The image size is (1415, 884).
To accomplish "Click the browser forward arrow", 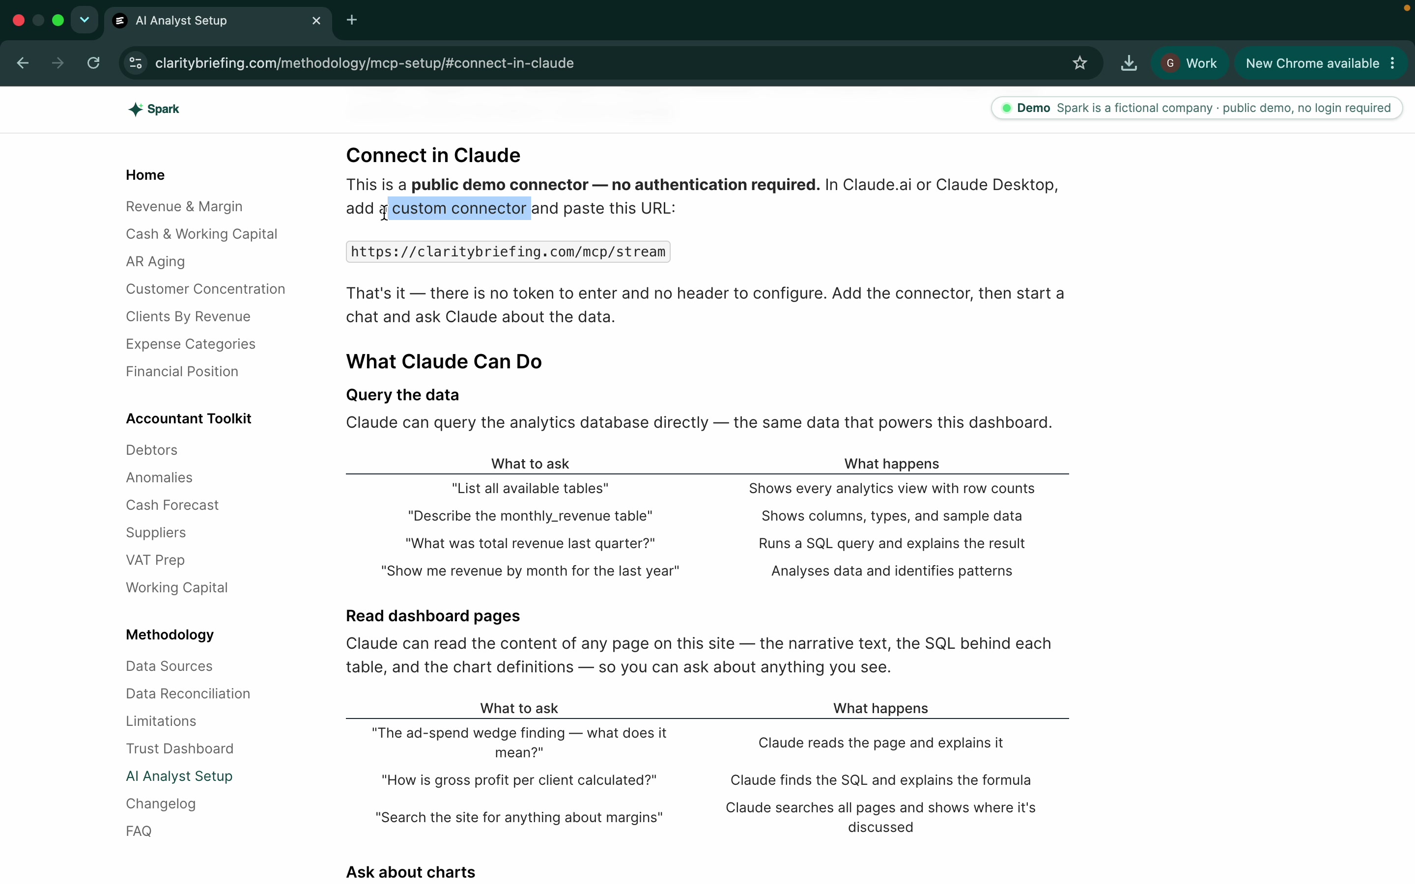I will [57, 63].
